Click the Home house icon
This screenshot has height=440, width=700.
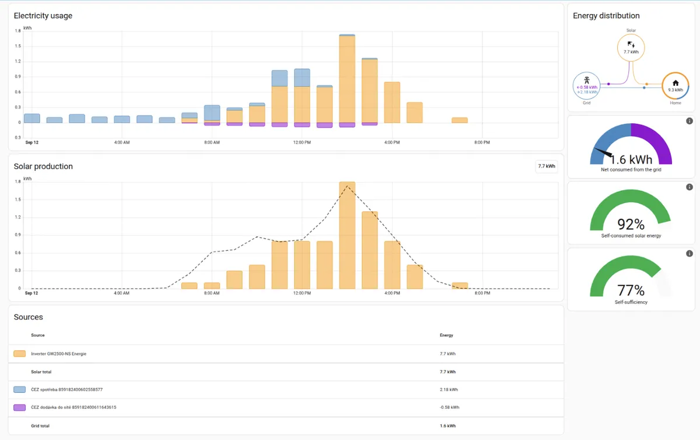[675, 82]
